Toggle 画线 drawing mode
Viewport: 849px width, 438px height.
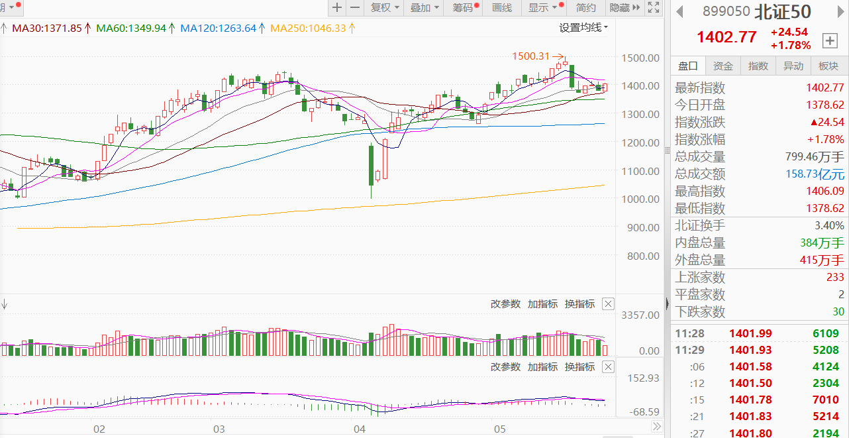[x=503, y=8]
